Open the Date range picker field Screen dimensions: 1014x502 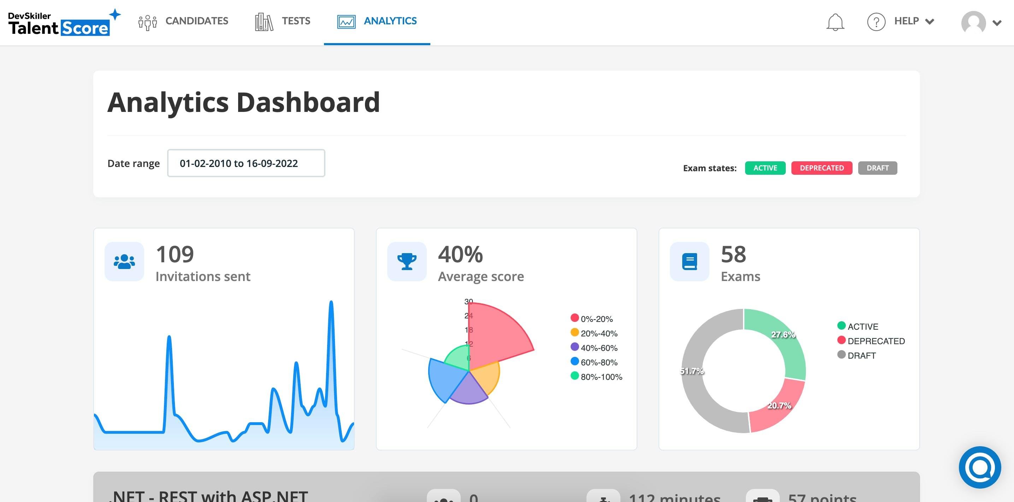point(246,163)
